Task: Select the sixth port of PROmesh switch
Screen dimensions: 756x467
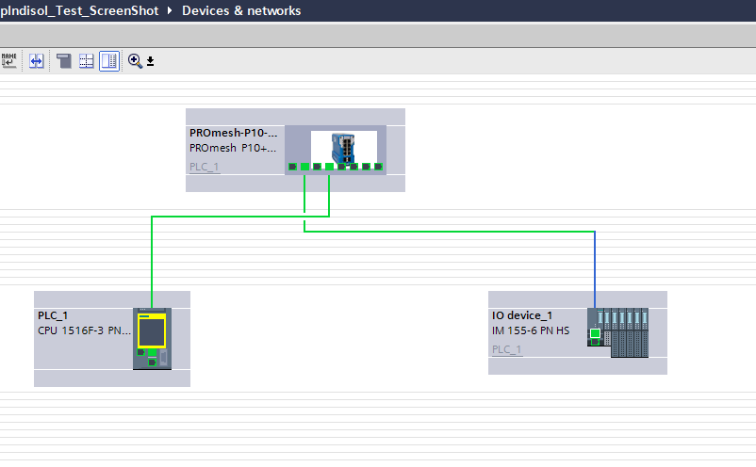Action: pos(353,167)
